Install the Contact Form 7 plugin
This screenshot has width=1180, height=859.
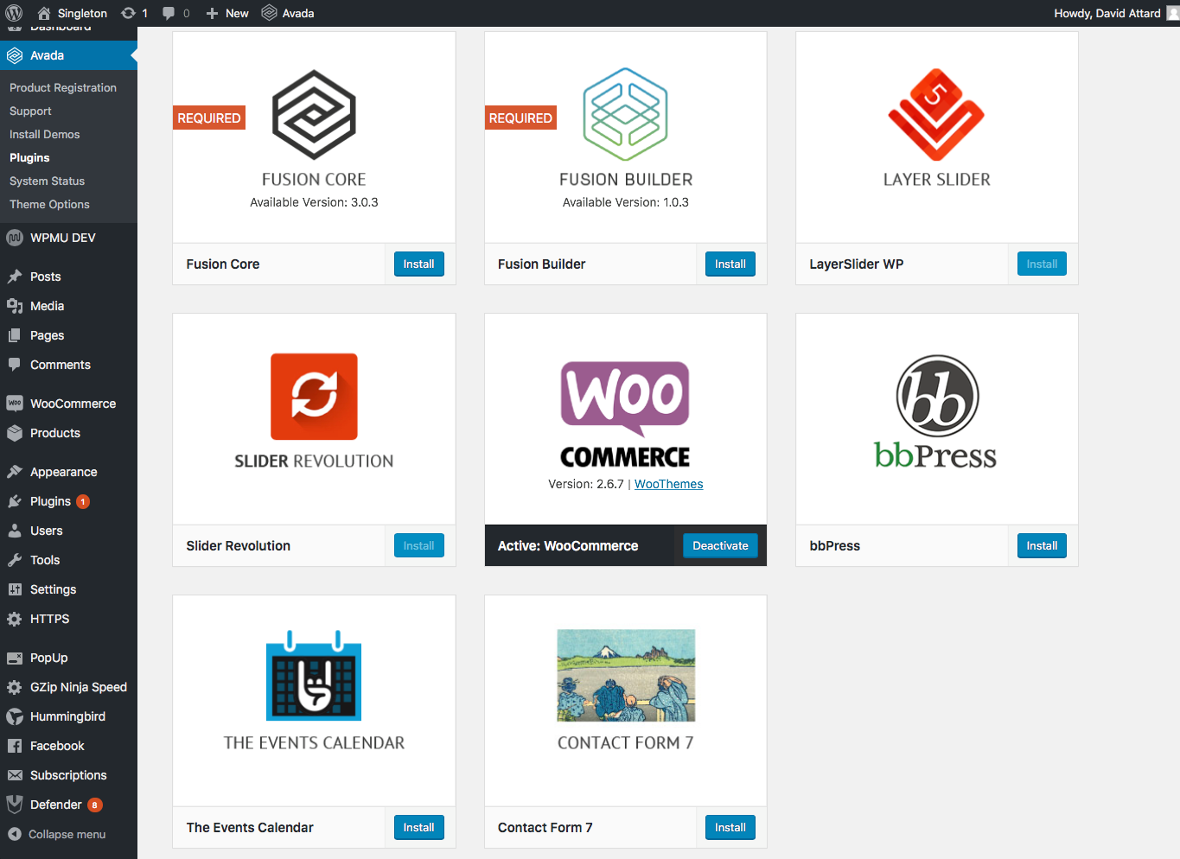coord(730,828)
